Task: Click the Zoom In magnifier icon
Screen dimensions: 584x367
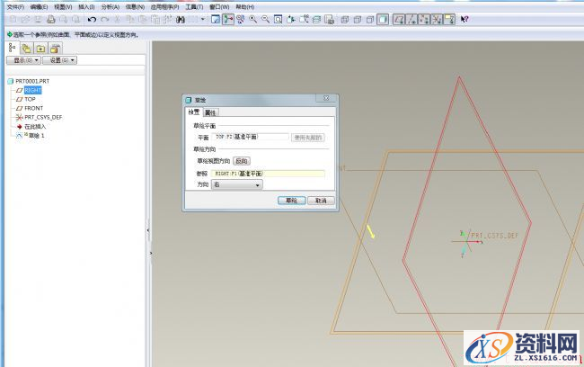Action: pyautogui.click(x=253, y=19)
